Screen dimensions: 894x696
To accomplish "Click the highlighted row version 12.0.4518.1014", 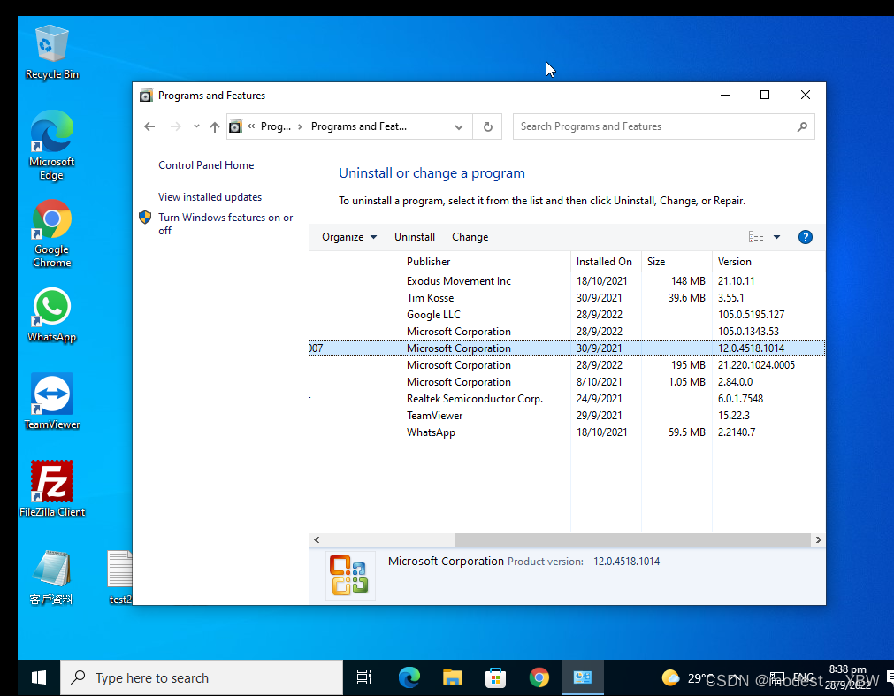I will (x=568, y=348).
